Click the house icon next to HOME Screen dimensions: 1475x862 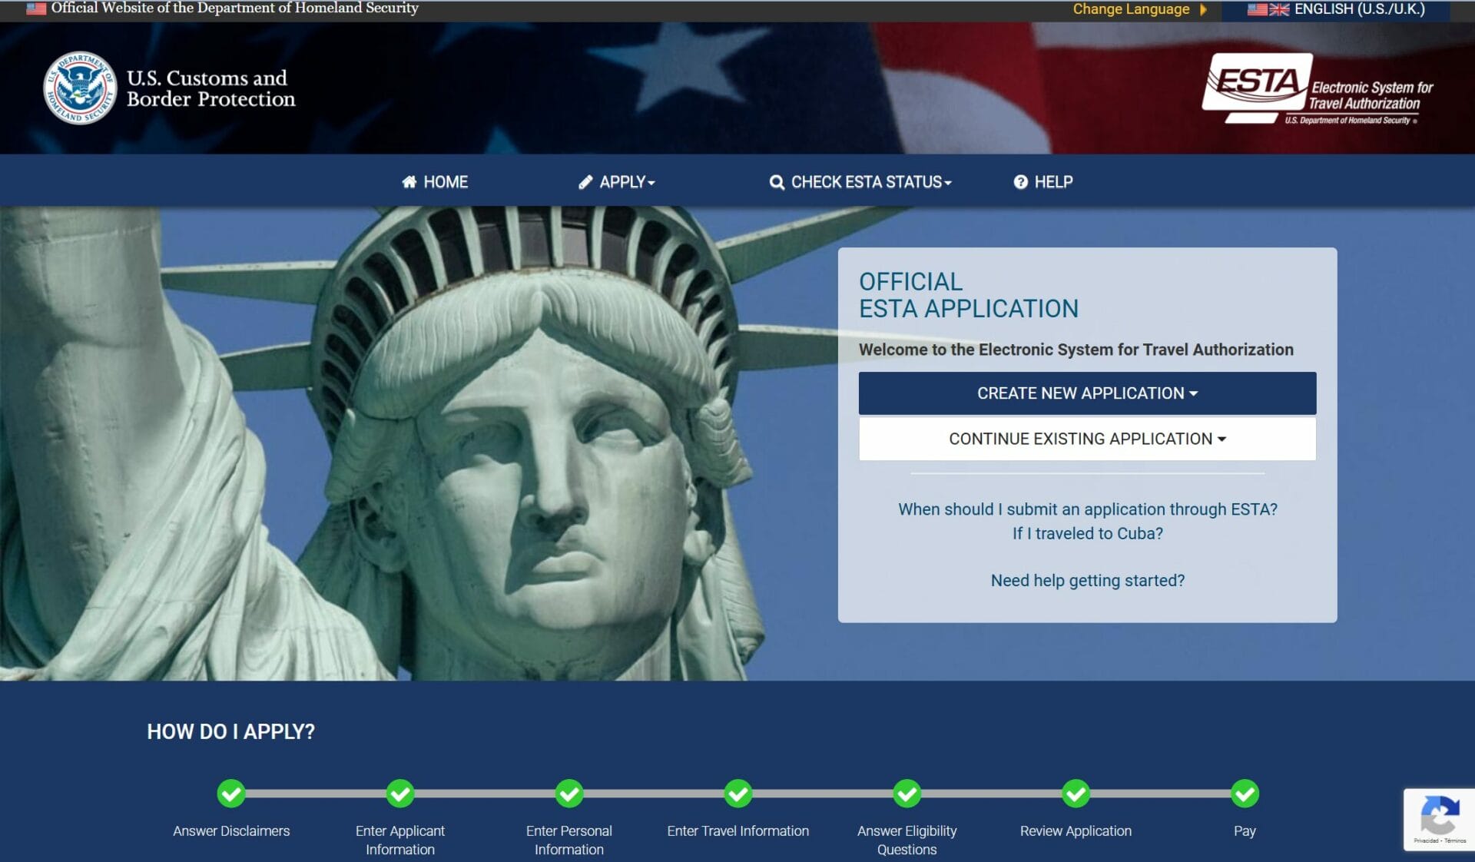409,182
